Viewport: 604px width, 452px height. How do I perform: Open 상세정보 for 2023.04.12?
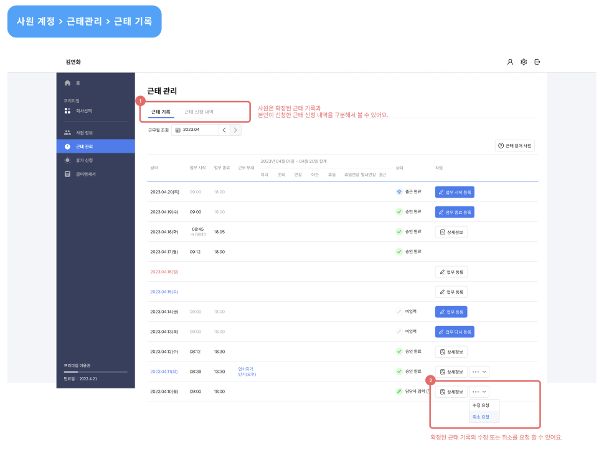click(451, 352)
